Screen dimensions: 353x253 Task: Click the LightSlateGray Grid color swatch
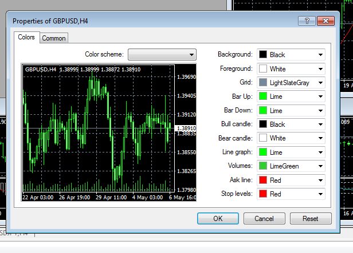click(263, 83)
